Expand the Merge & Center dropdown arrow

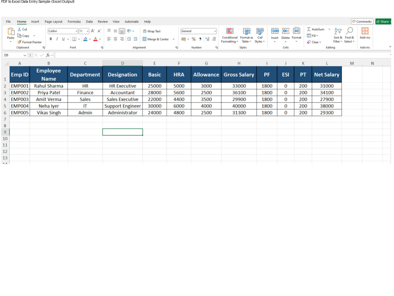click(x=174, y=39)
